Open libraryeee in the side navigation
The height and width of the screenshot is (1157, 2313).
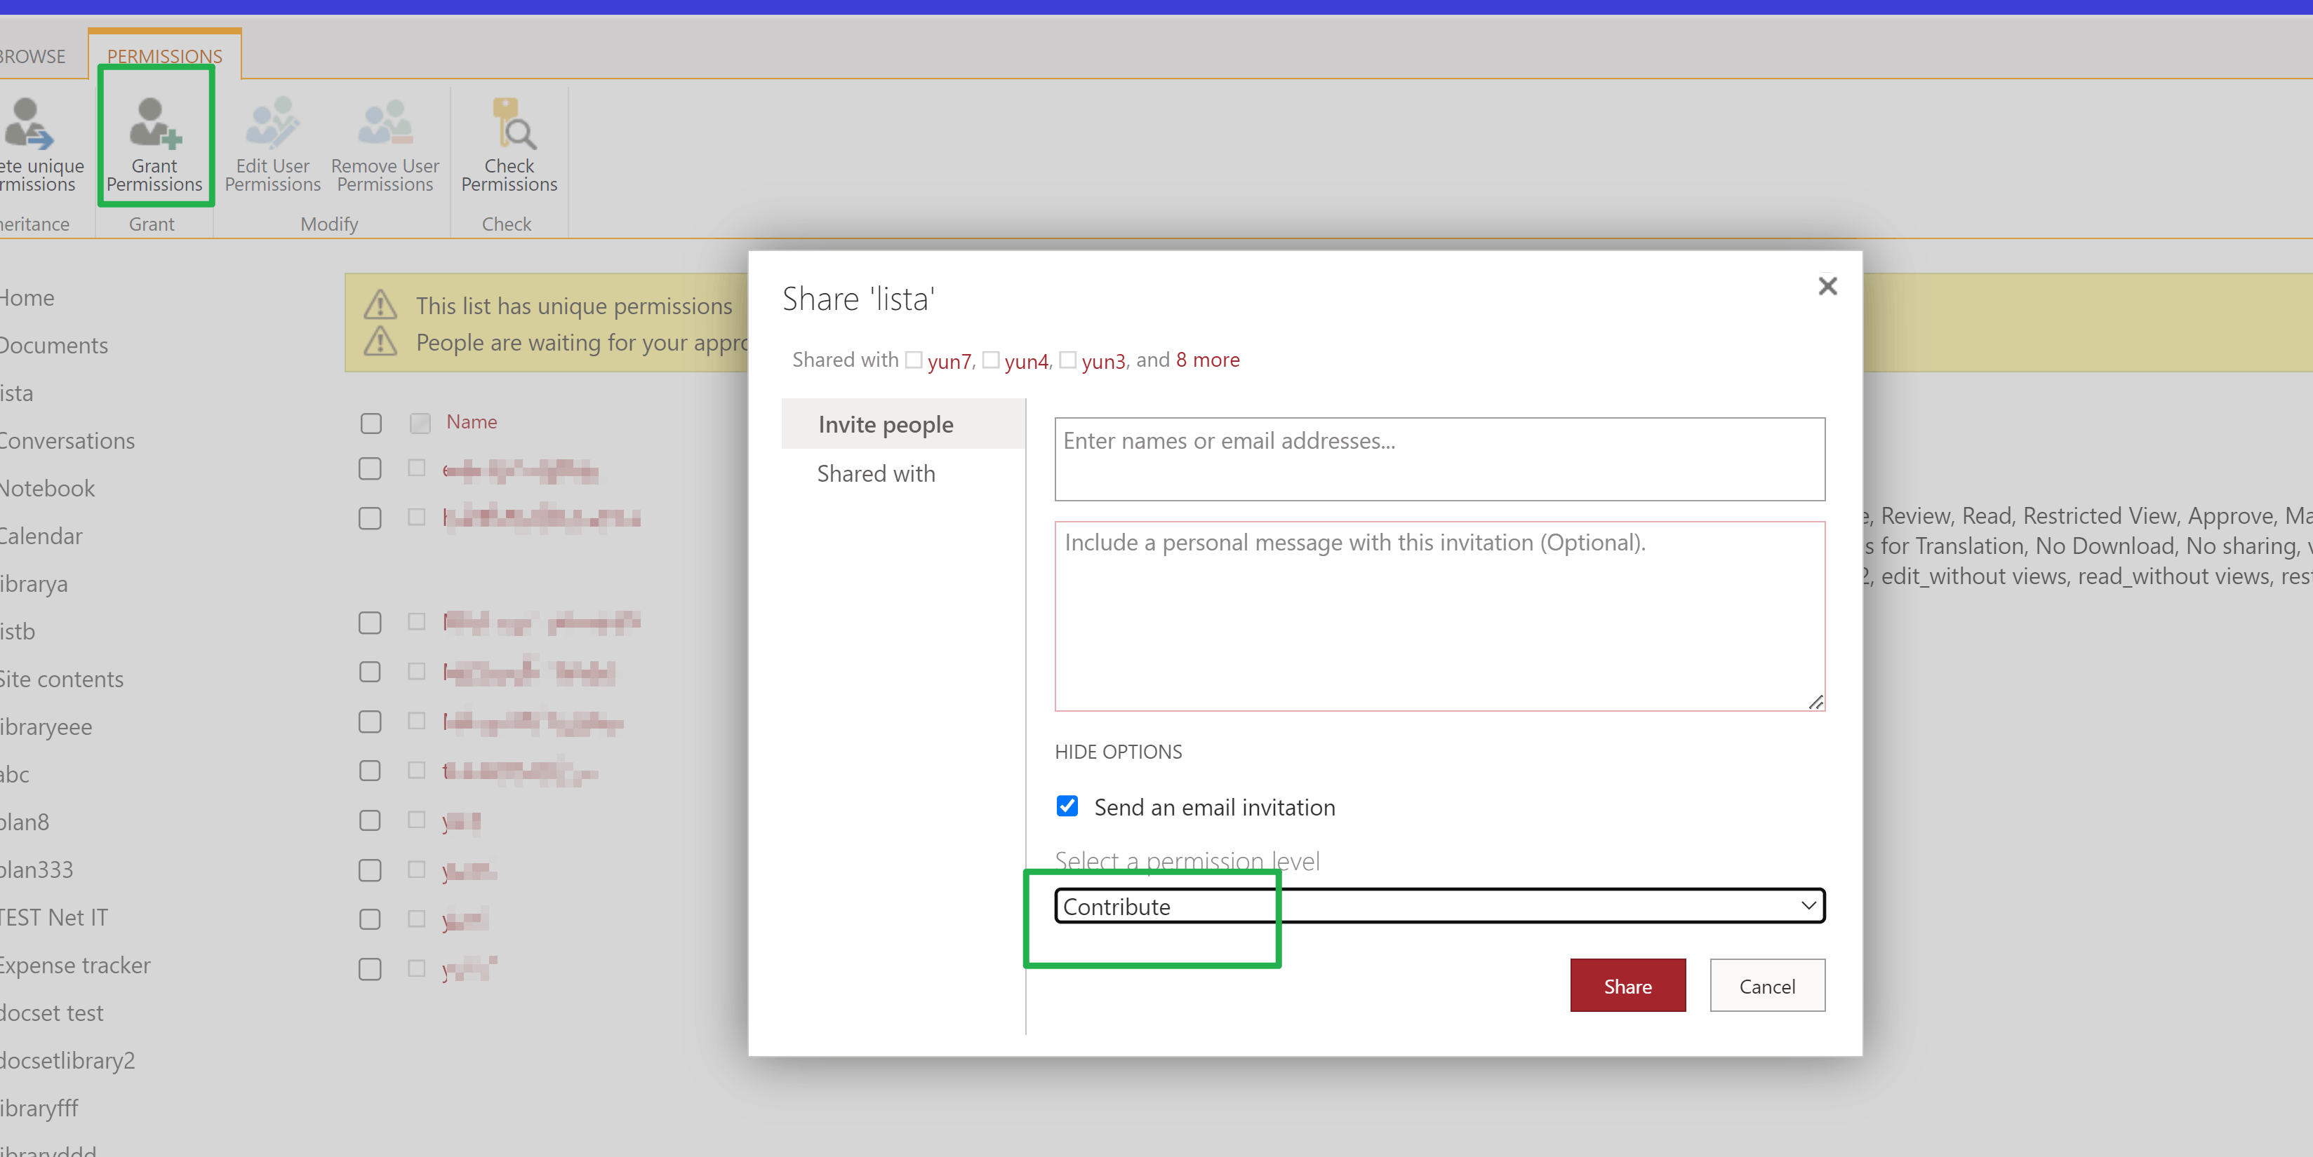coord(46,726)
